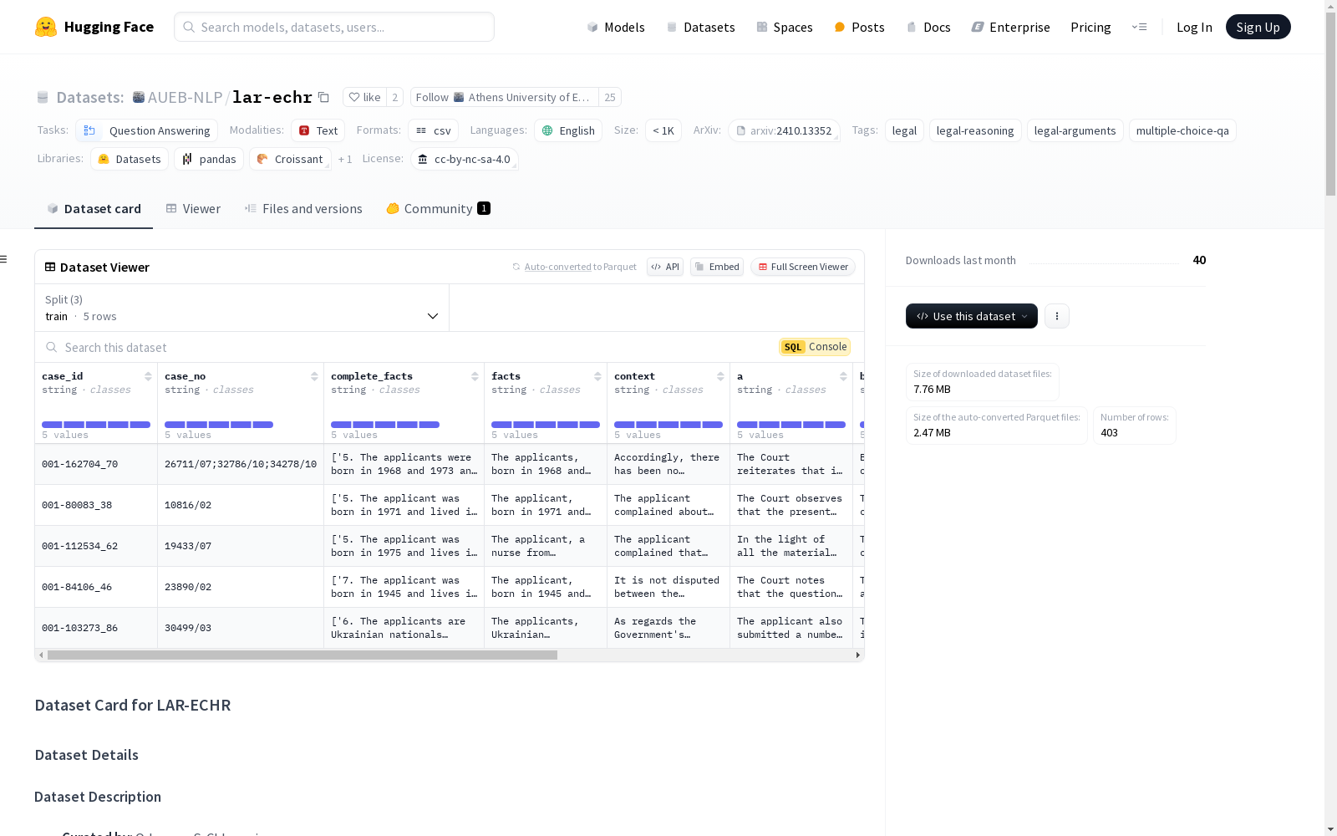The image size is (1337, 836).
Task: Click the csv format tag
Action: (x=433, y=130)
